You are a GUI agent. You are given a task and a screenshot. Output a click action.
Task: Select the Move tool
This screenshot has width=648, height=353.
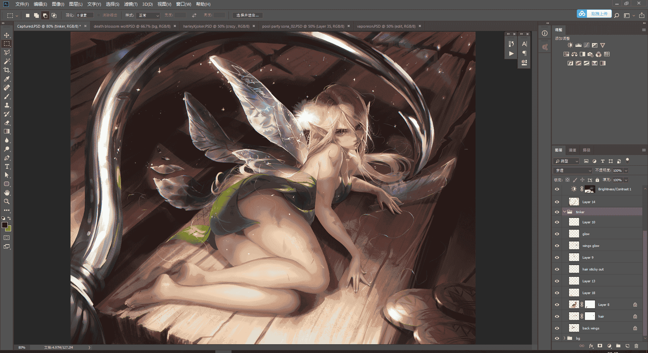point(7,35)
